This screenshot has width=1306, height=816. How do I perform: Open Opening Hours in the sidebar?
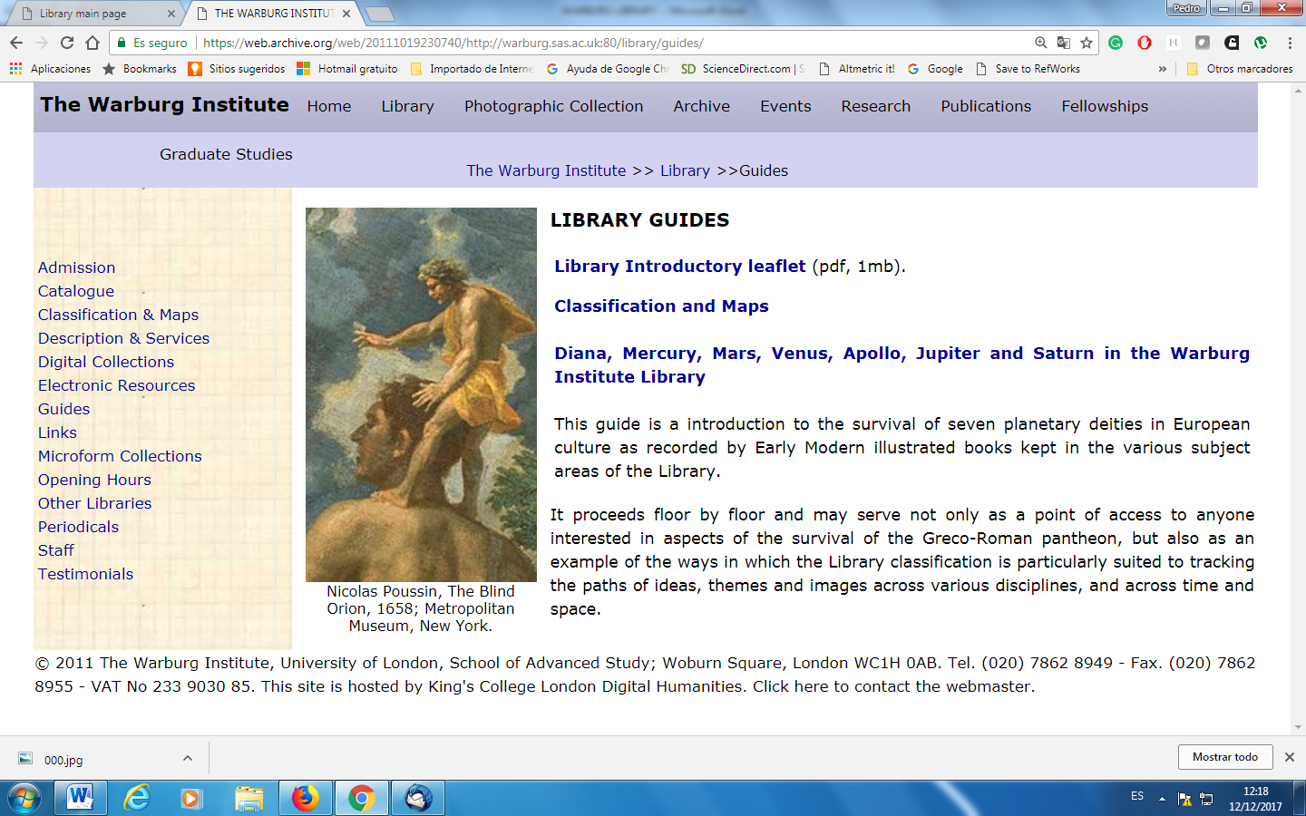[x=94, y=480]
